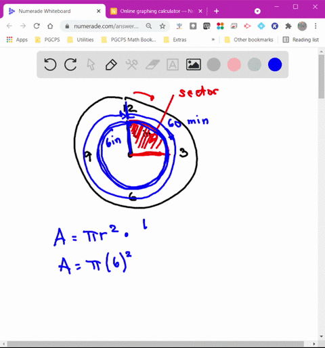Insert an image with picture icon

194,64
